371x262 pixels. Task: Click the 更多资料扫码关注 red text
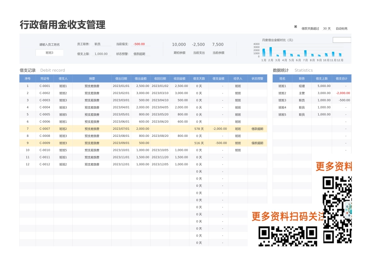click(x=288, y=215)
